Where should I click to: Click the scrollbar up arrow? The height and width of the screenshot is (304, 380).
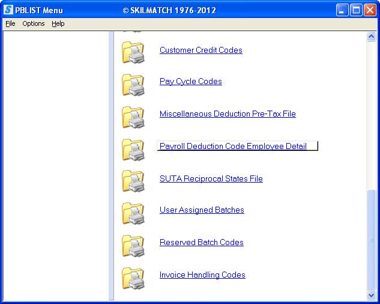(371, 37)
